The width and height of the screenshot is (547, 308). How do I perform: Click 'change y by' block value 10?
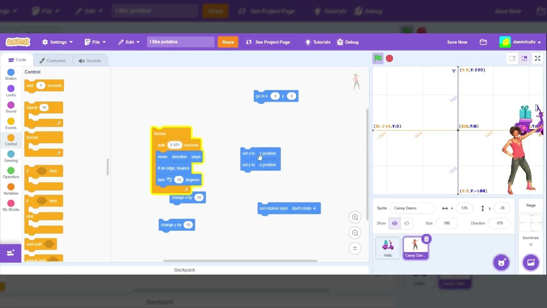point(188,225)
